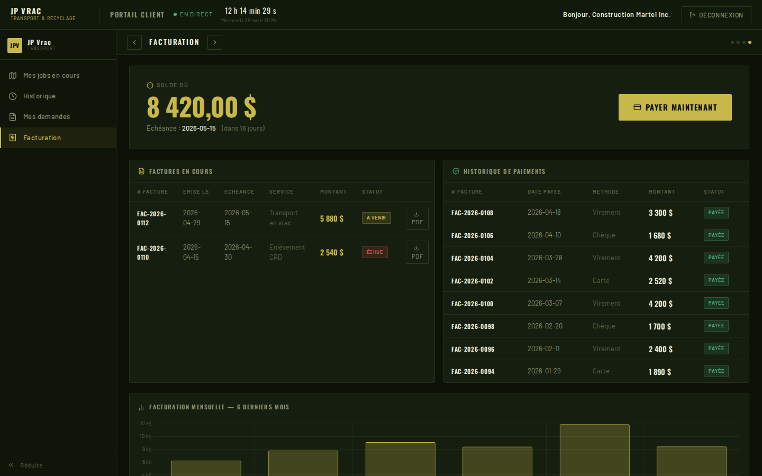Click the Échue status badge
Screen dimensions: 762x476
point(375,252)
